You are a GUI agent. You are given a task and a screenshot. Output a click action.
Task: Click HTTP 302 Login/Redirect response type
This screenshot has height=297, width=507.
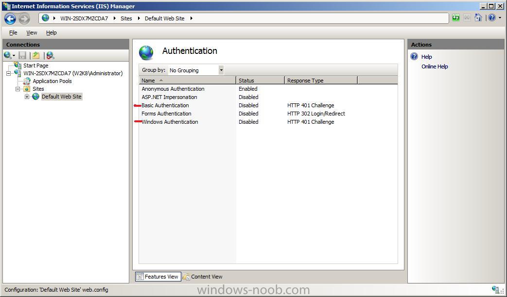point(316,114)
